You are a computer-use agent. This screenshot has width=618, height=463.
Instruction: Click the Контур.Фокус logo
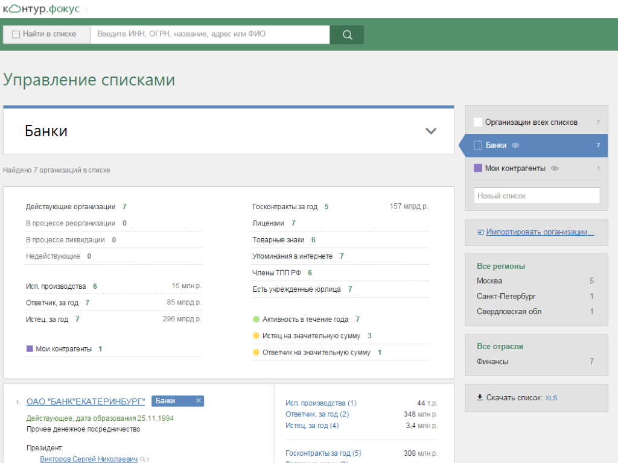[41, 8]
